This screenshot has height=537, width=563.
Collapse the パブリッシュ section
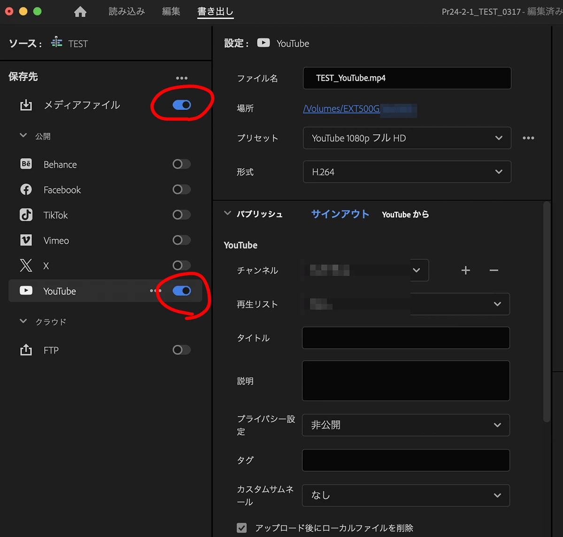(x=227, y=213)
